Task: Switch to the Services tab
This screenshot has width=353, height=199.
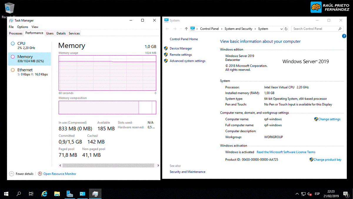Action: [x=74, y=33]
